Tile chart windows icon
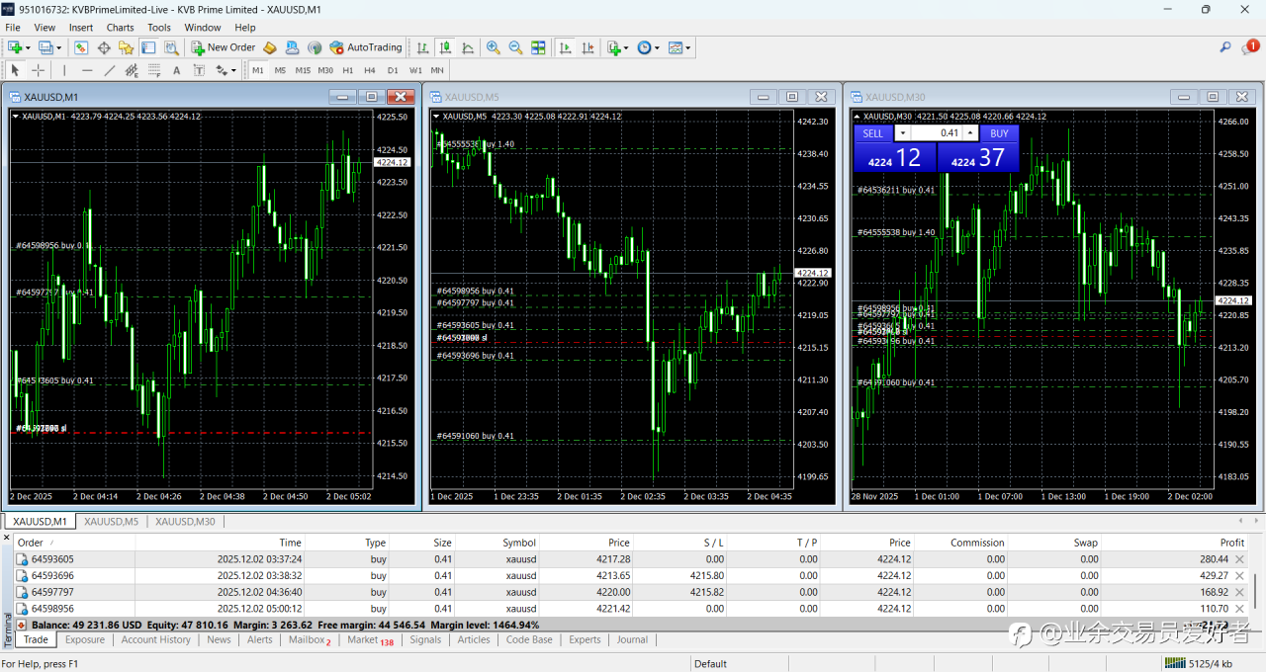Image resolution: width=1266 pixels, height=672 pixels. 538,47
